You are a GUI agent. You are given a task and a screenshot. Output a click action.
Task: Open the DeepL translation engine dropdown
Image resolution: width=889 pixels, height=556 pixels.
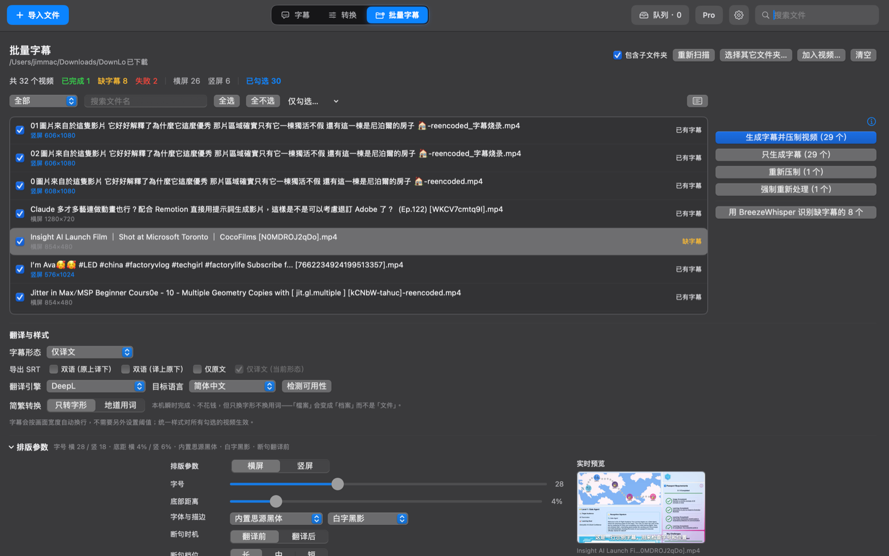pos(96,386)
